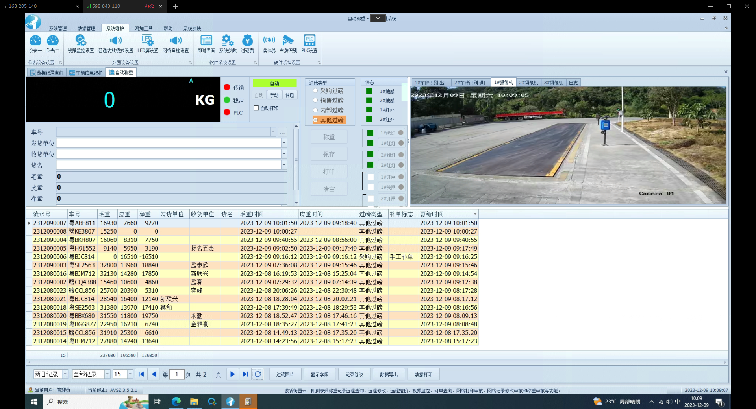This screenshot has height=409, width=756.
Task: Open Windows Start menu
Action: coord(34,402)
